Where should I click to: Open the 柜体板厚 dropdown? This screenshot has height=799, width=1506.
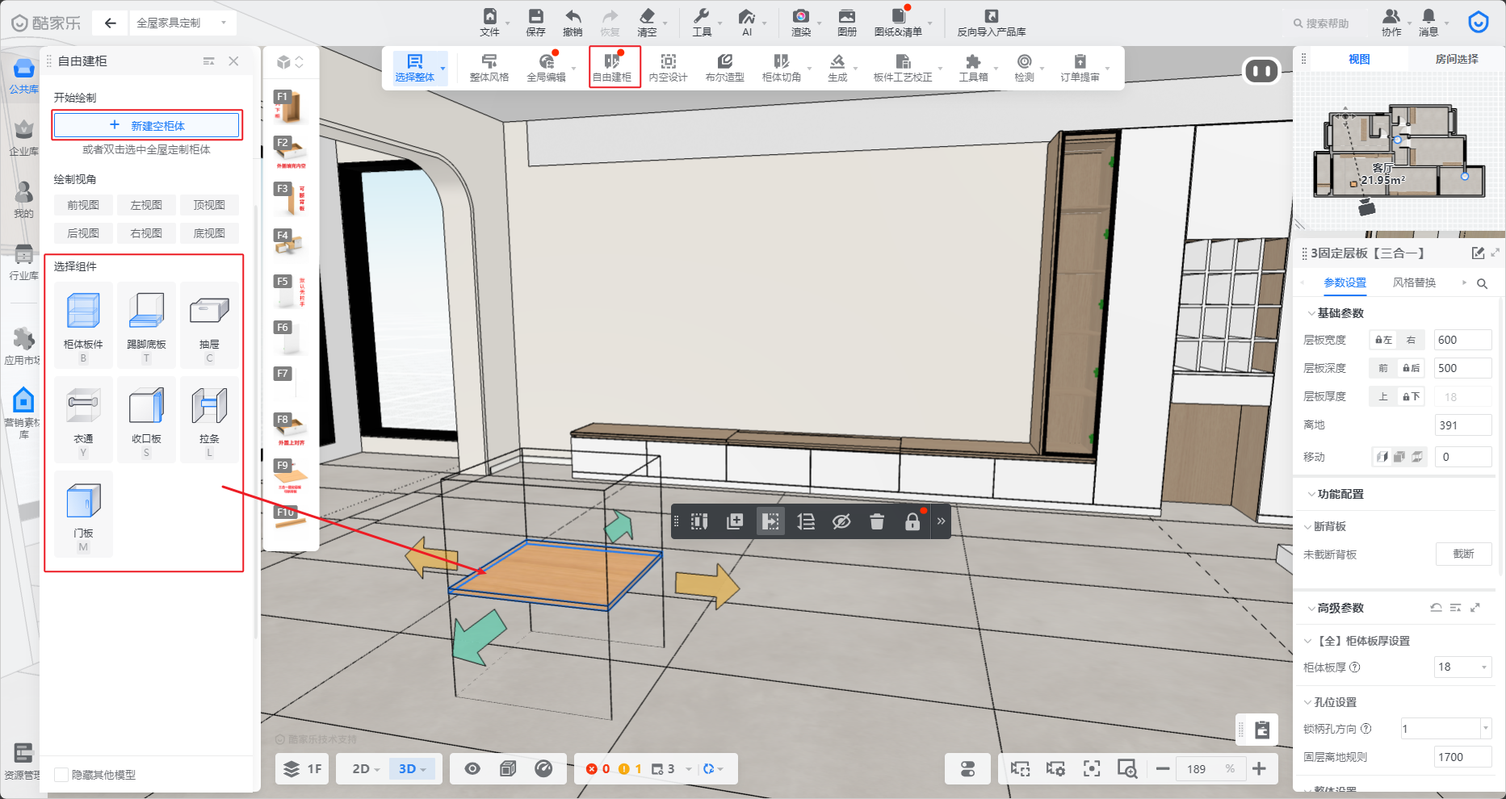(1462, 667)
